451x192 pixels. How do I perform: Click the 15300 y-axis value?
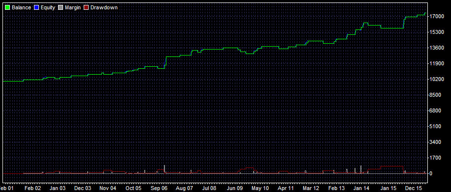(x=436, y=32)
